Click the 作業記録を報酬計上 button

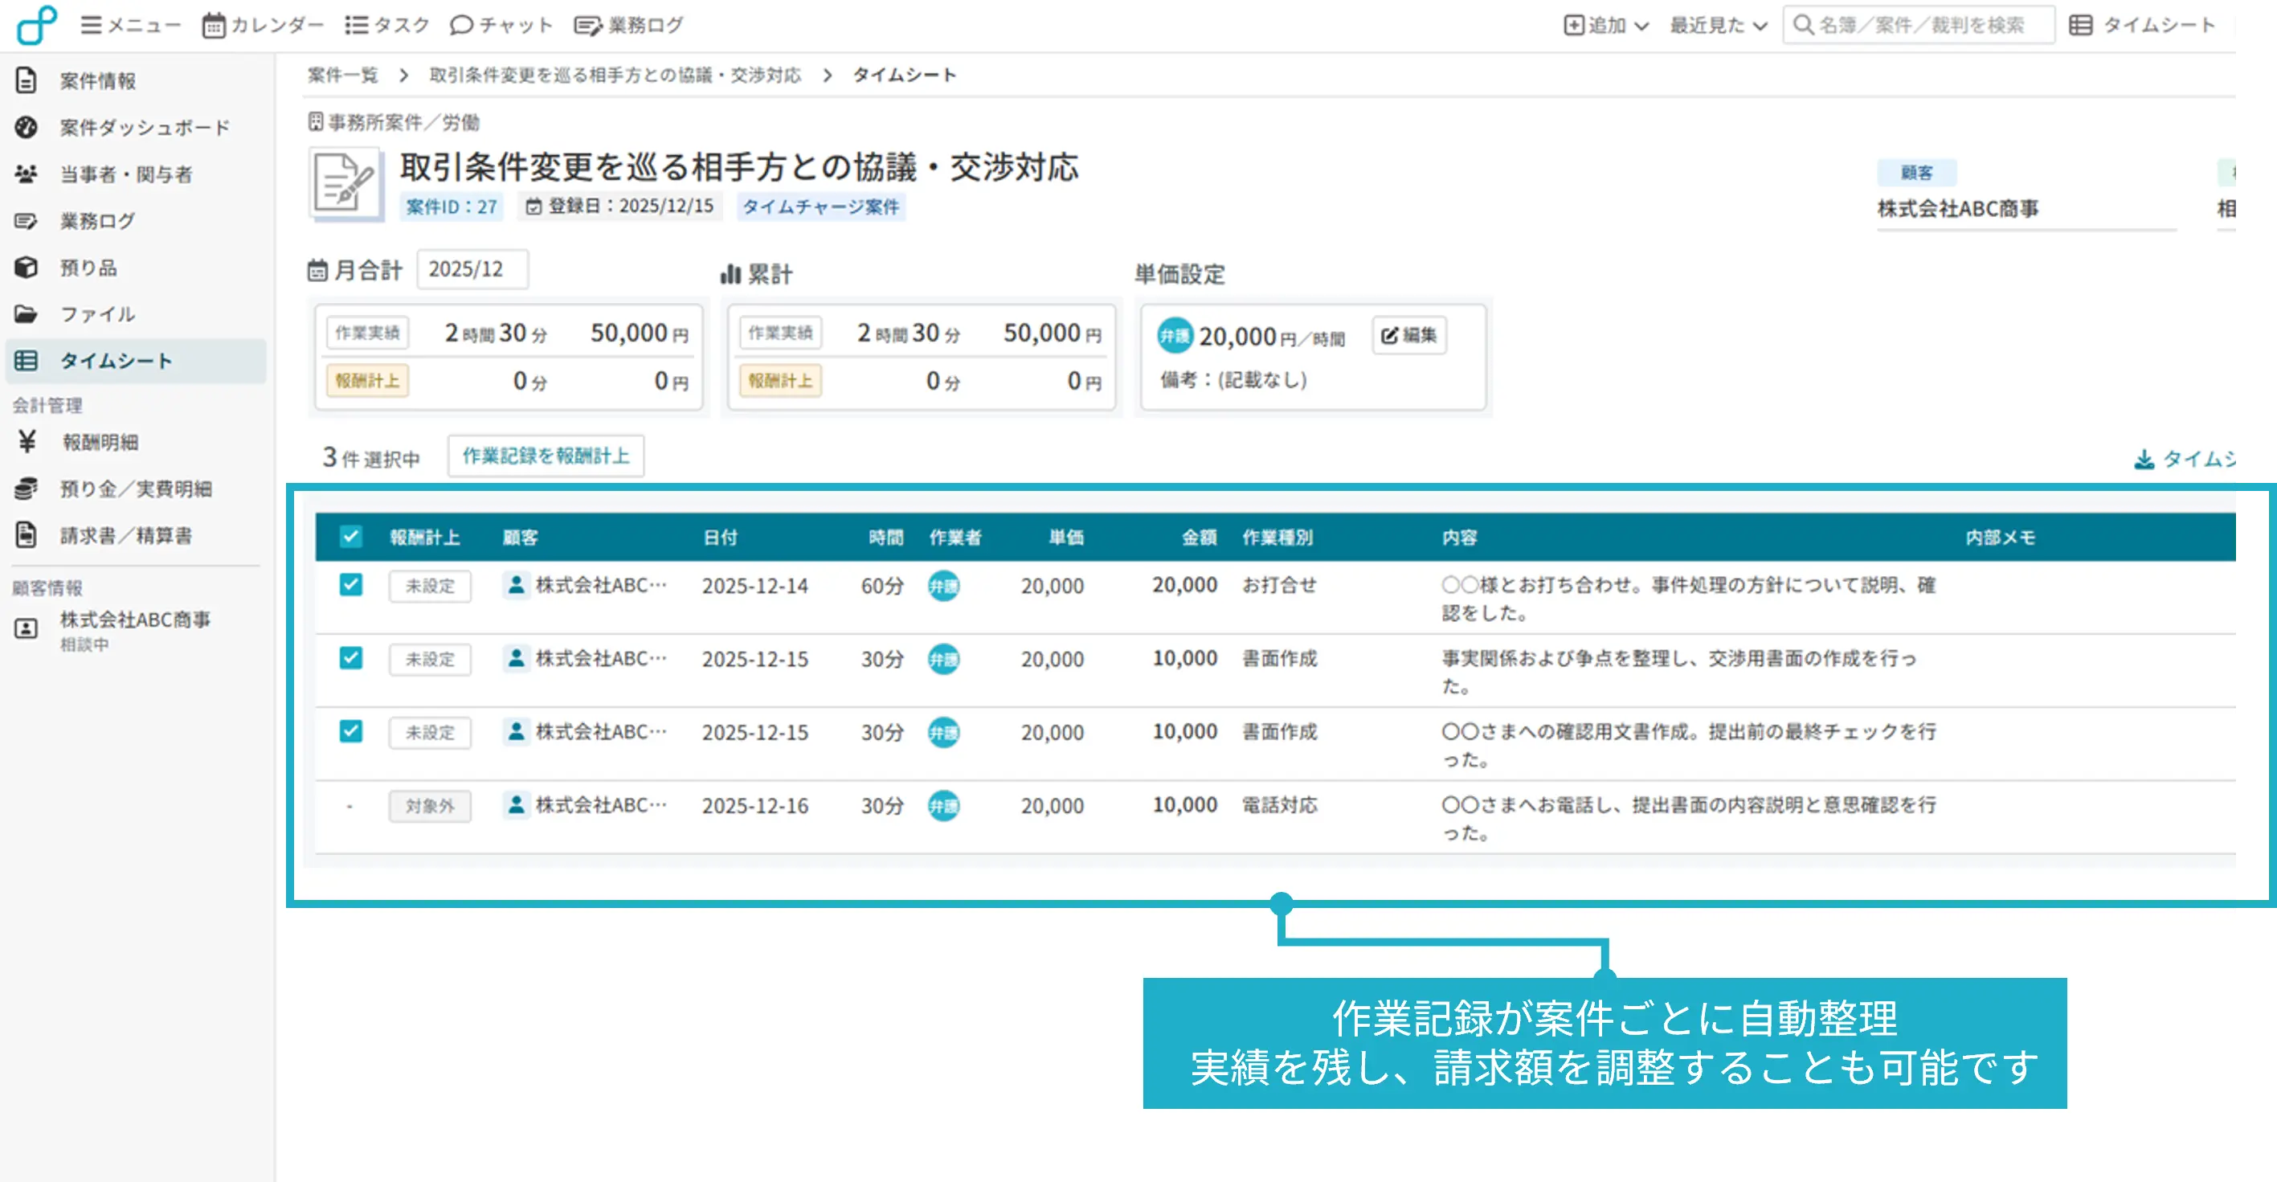point(546,456)
